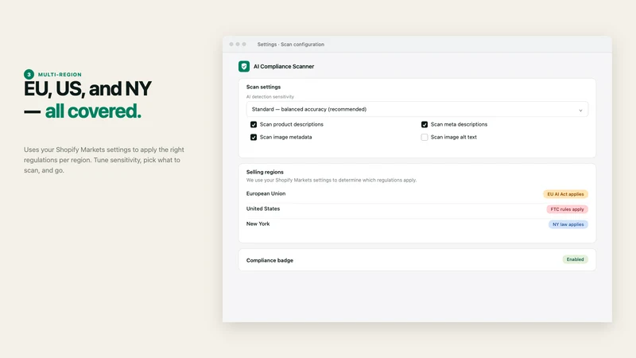The width and height of the screenshot is (636, 358).
Task: Click the AI Compliance Scanner shield icon
Action: [244, 66]
